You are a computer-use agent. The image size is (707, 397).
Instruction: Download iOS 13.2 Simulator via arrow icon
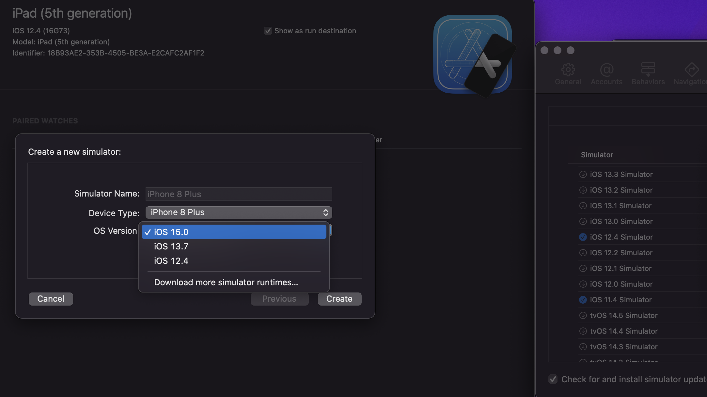pyautogui.click(x=583, y=190)
